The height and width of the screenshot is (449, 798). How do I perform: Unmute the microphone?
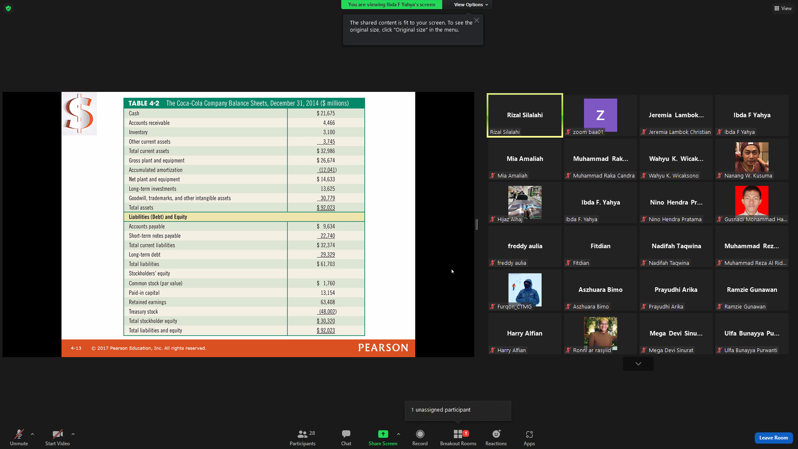click(19, 437)
